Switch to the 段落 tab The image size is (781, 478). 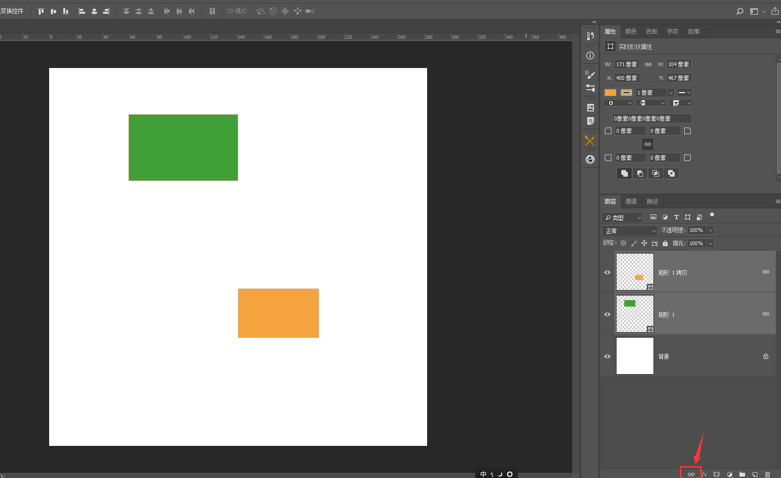click(x=694, y=32)
